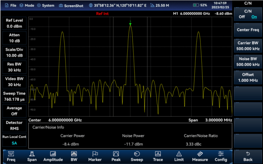Open the File menu
This screenshot has width=263, height=164.
pyautogui.click(x=11, y=6)
